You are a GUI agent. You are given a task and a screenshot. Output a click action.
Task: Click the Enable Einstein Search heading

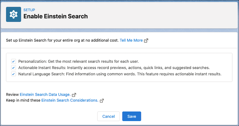point(56,16)
